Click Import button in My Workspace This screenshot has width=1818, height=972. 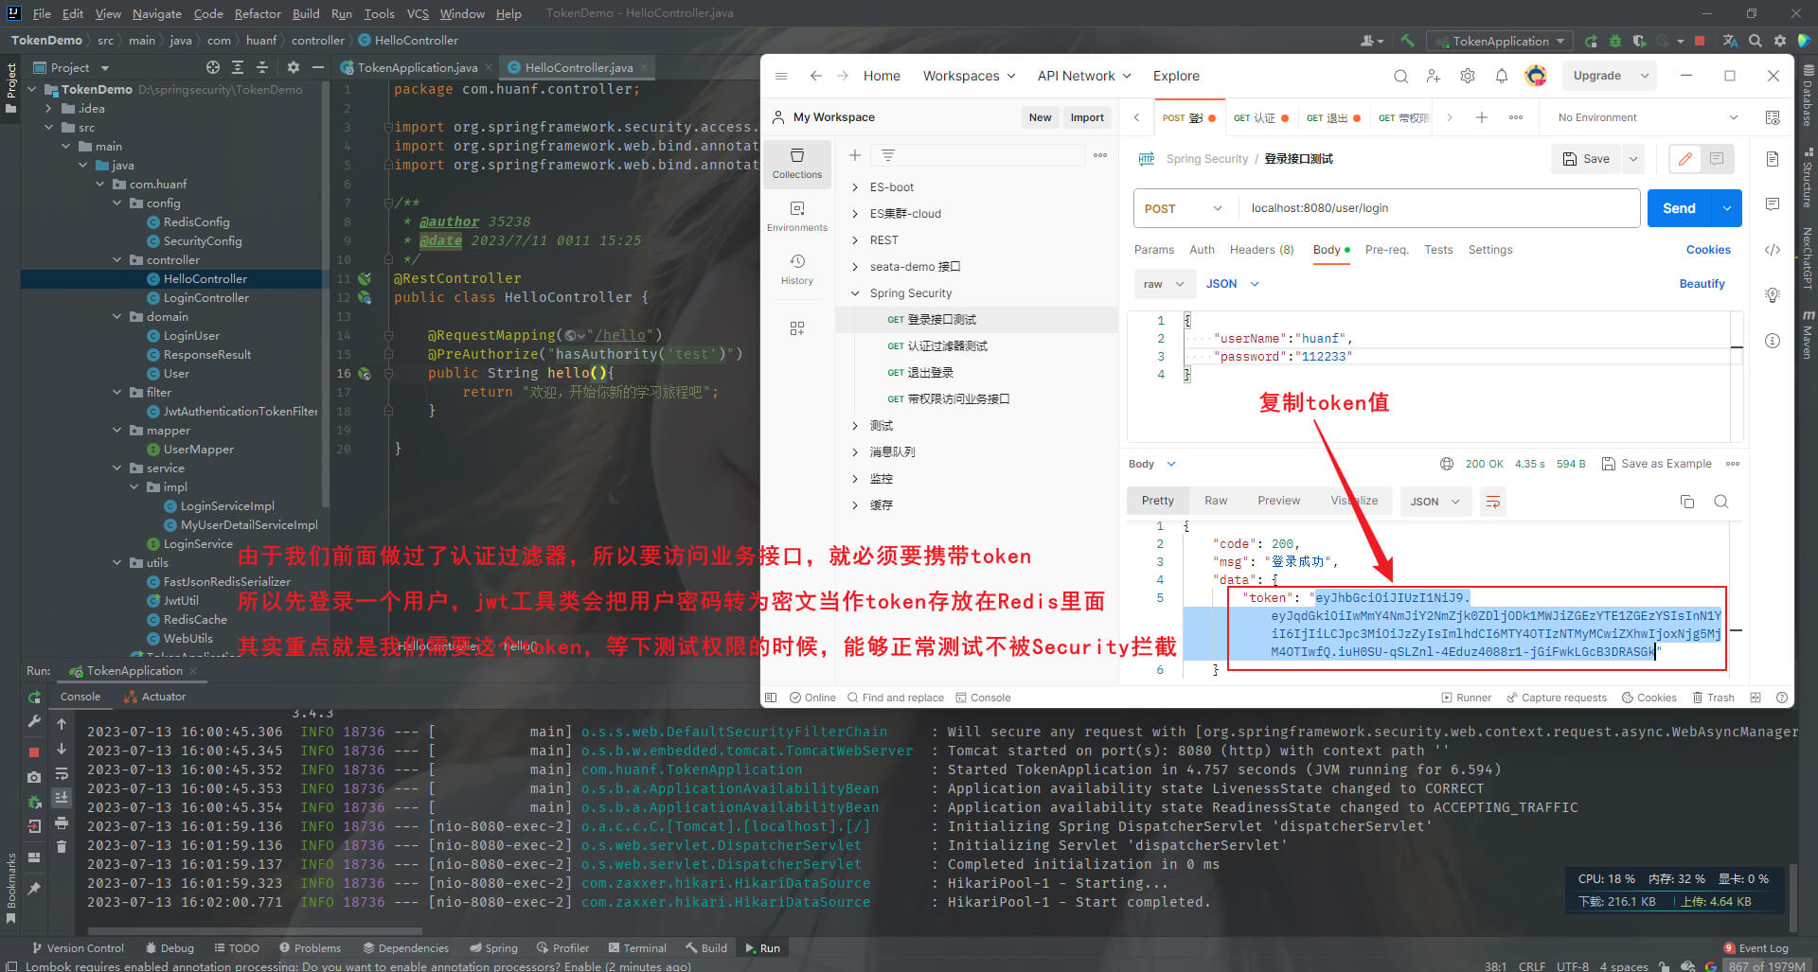tap(1087, 117)
